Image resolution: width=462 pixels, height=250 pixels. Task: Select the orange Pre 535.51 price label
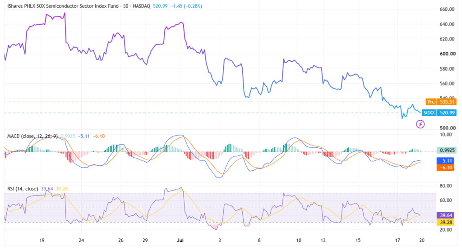click(x=441, y=102)
